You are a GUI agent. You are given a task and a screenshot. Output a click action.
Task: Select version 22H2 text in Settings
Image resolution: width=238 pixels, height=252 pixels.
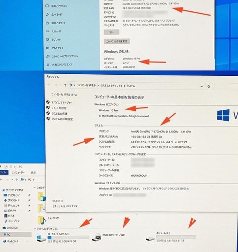click(x=126, y=63)
